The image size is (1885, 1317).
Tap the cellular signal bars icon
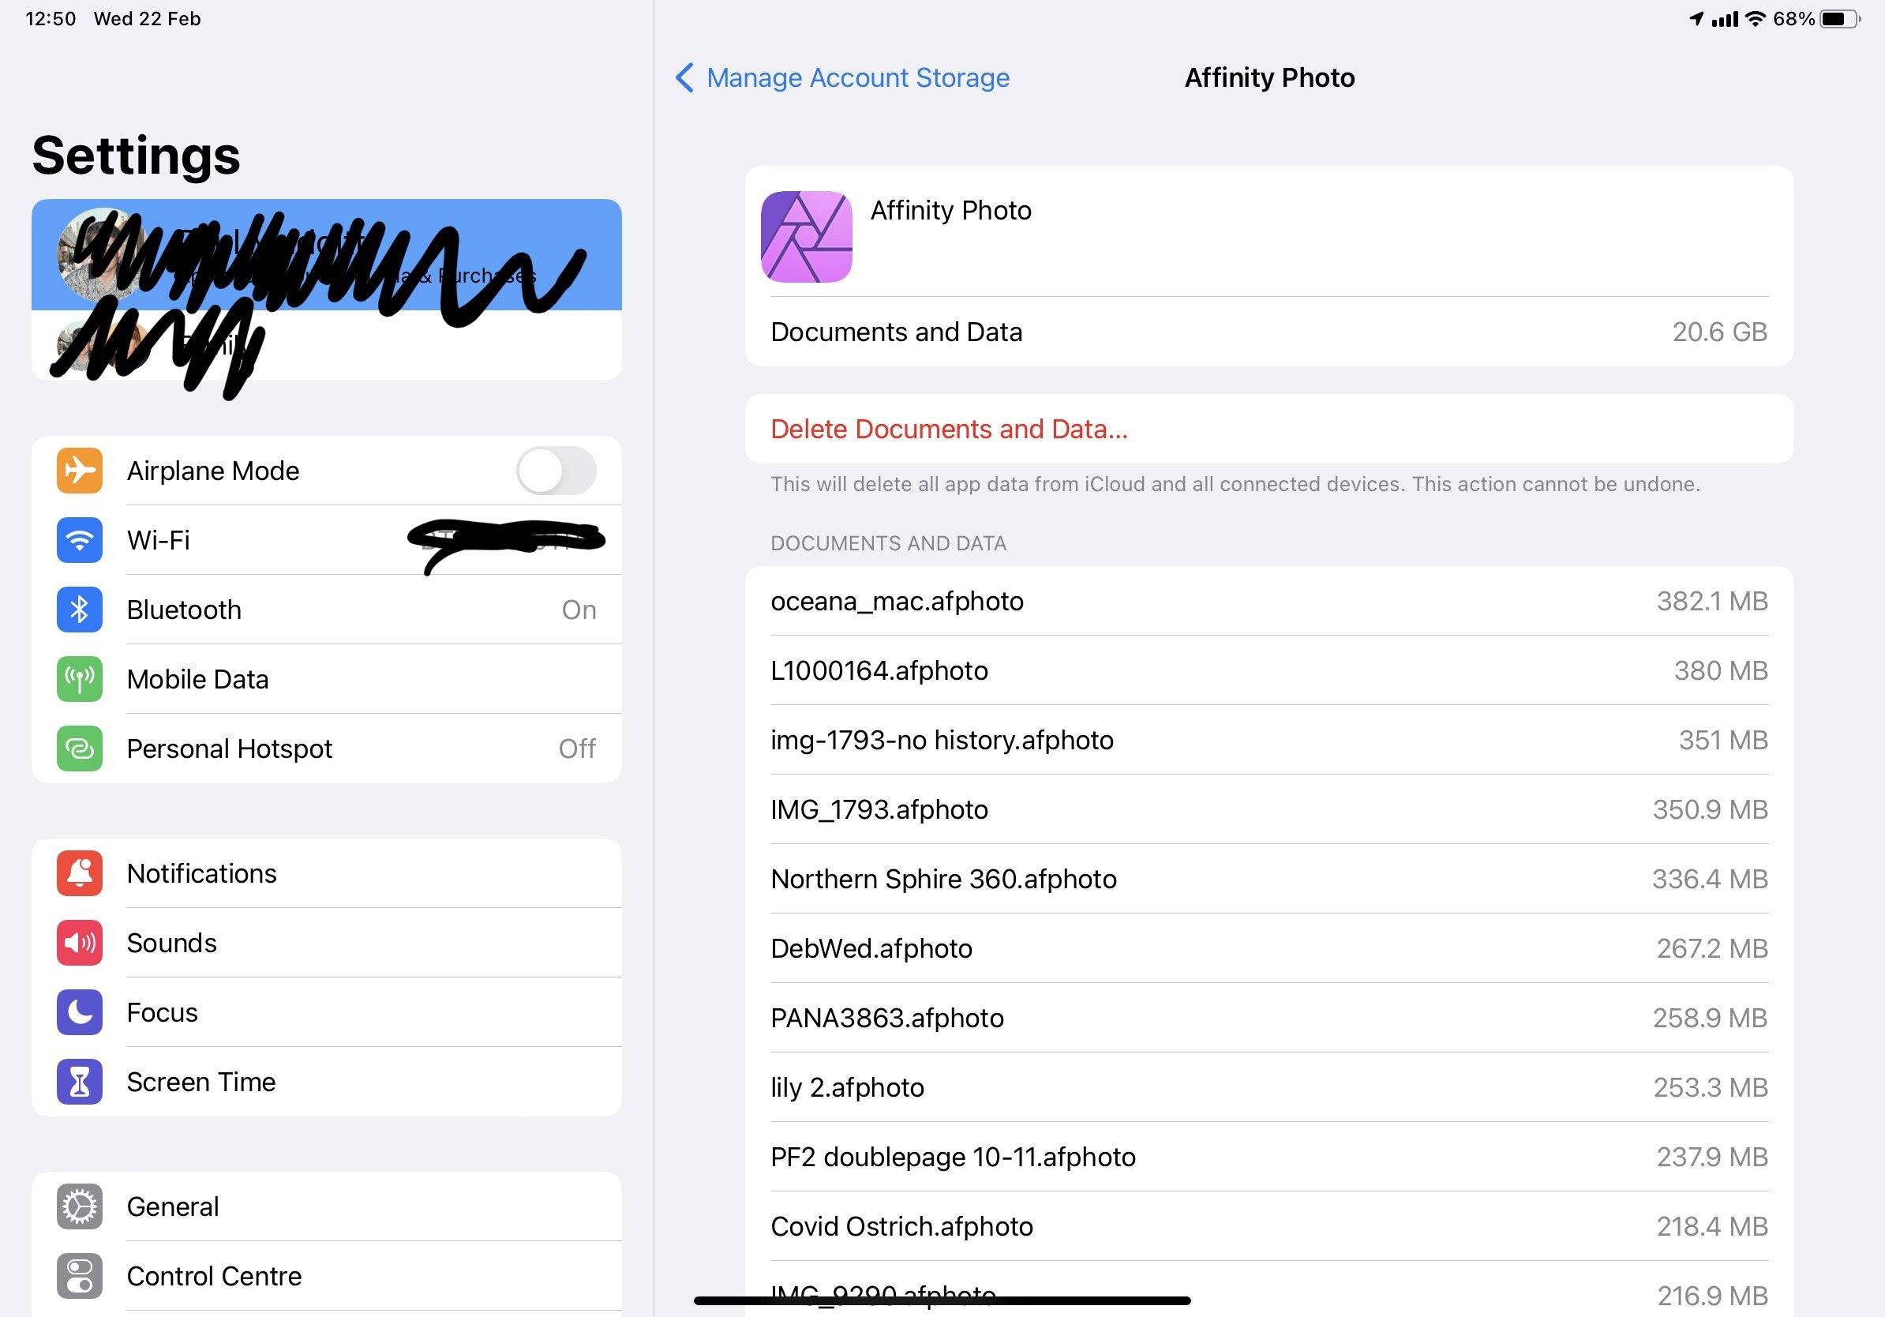pos(1725,19)
